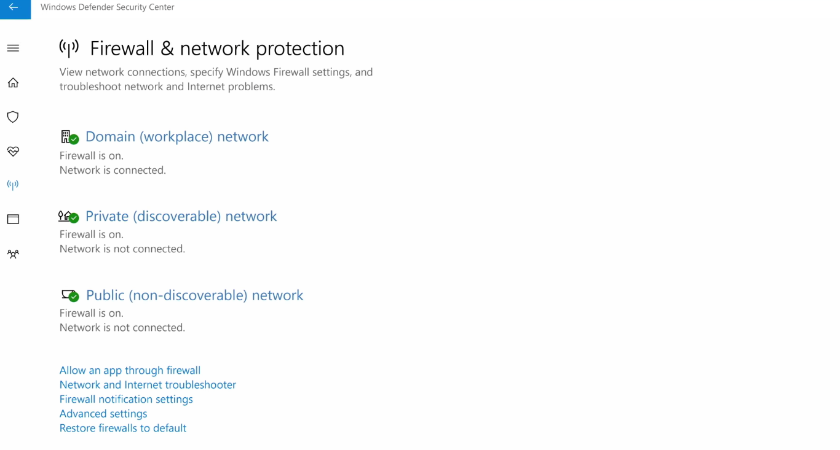Open Family options people icon
Viewport: 840px width, 450px height.
13,254
